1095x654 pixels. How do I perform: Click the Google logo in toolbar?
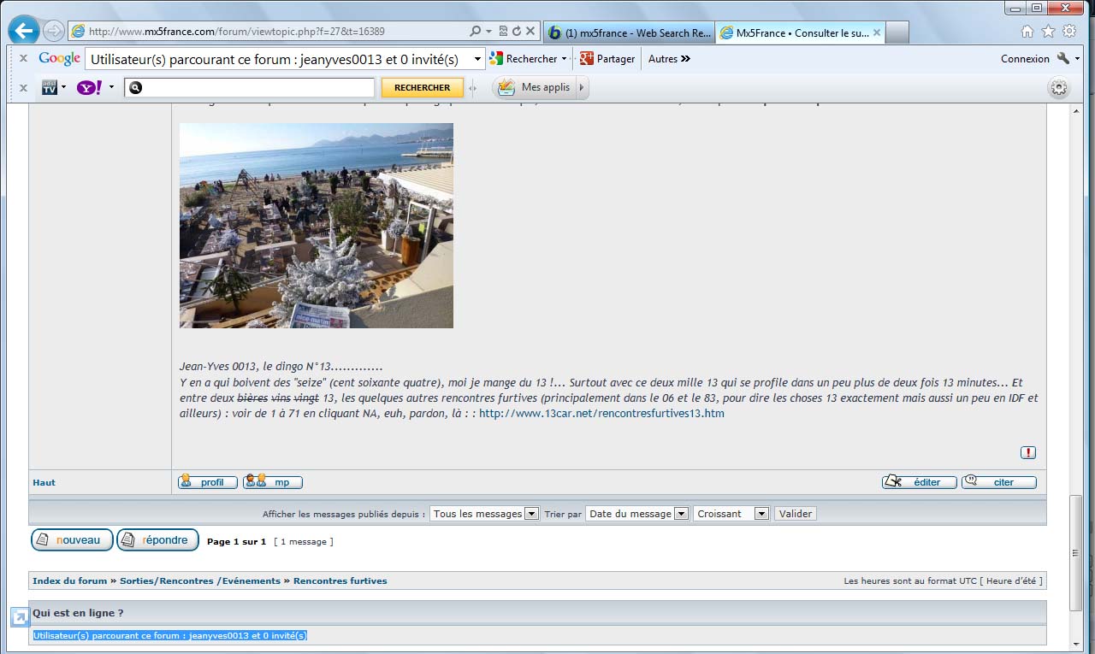click(x=60, y=58)
